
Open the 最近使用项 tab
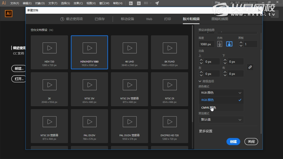(x=71, y=19)
